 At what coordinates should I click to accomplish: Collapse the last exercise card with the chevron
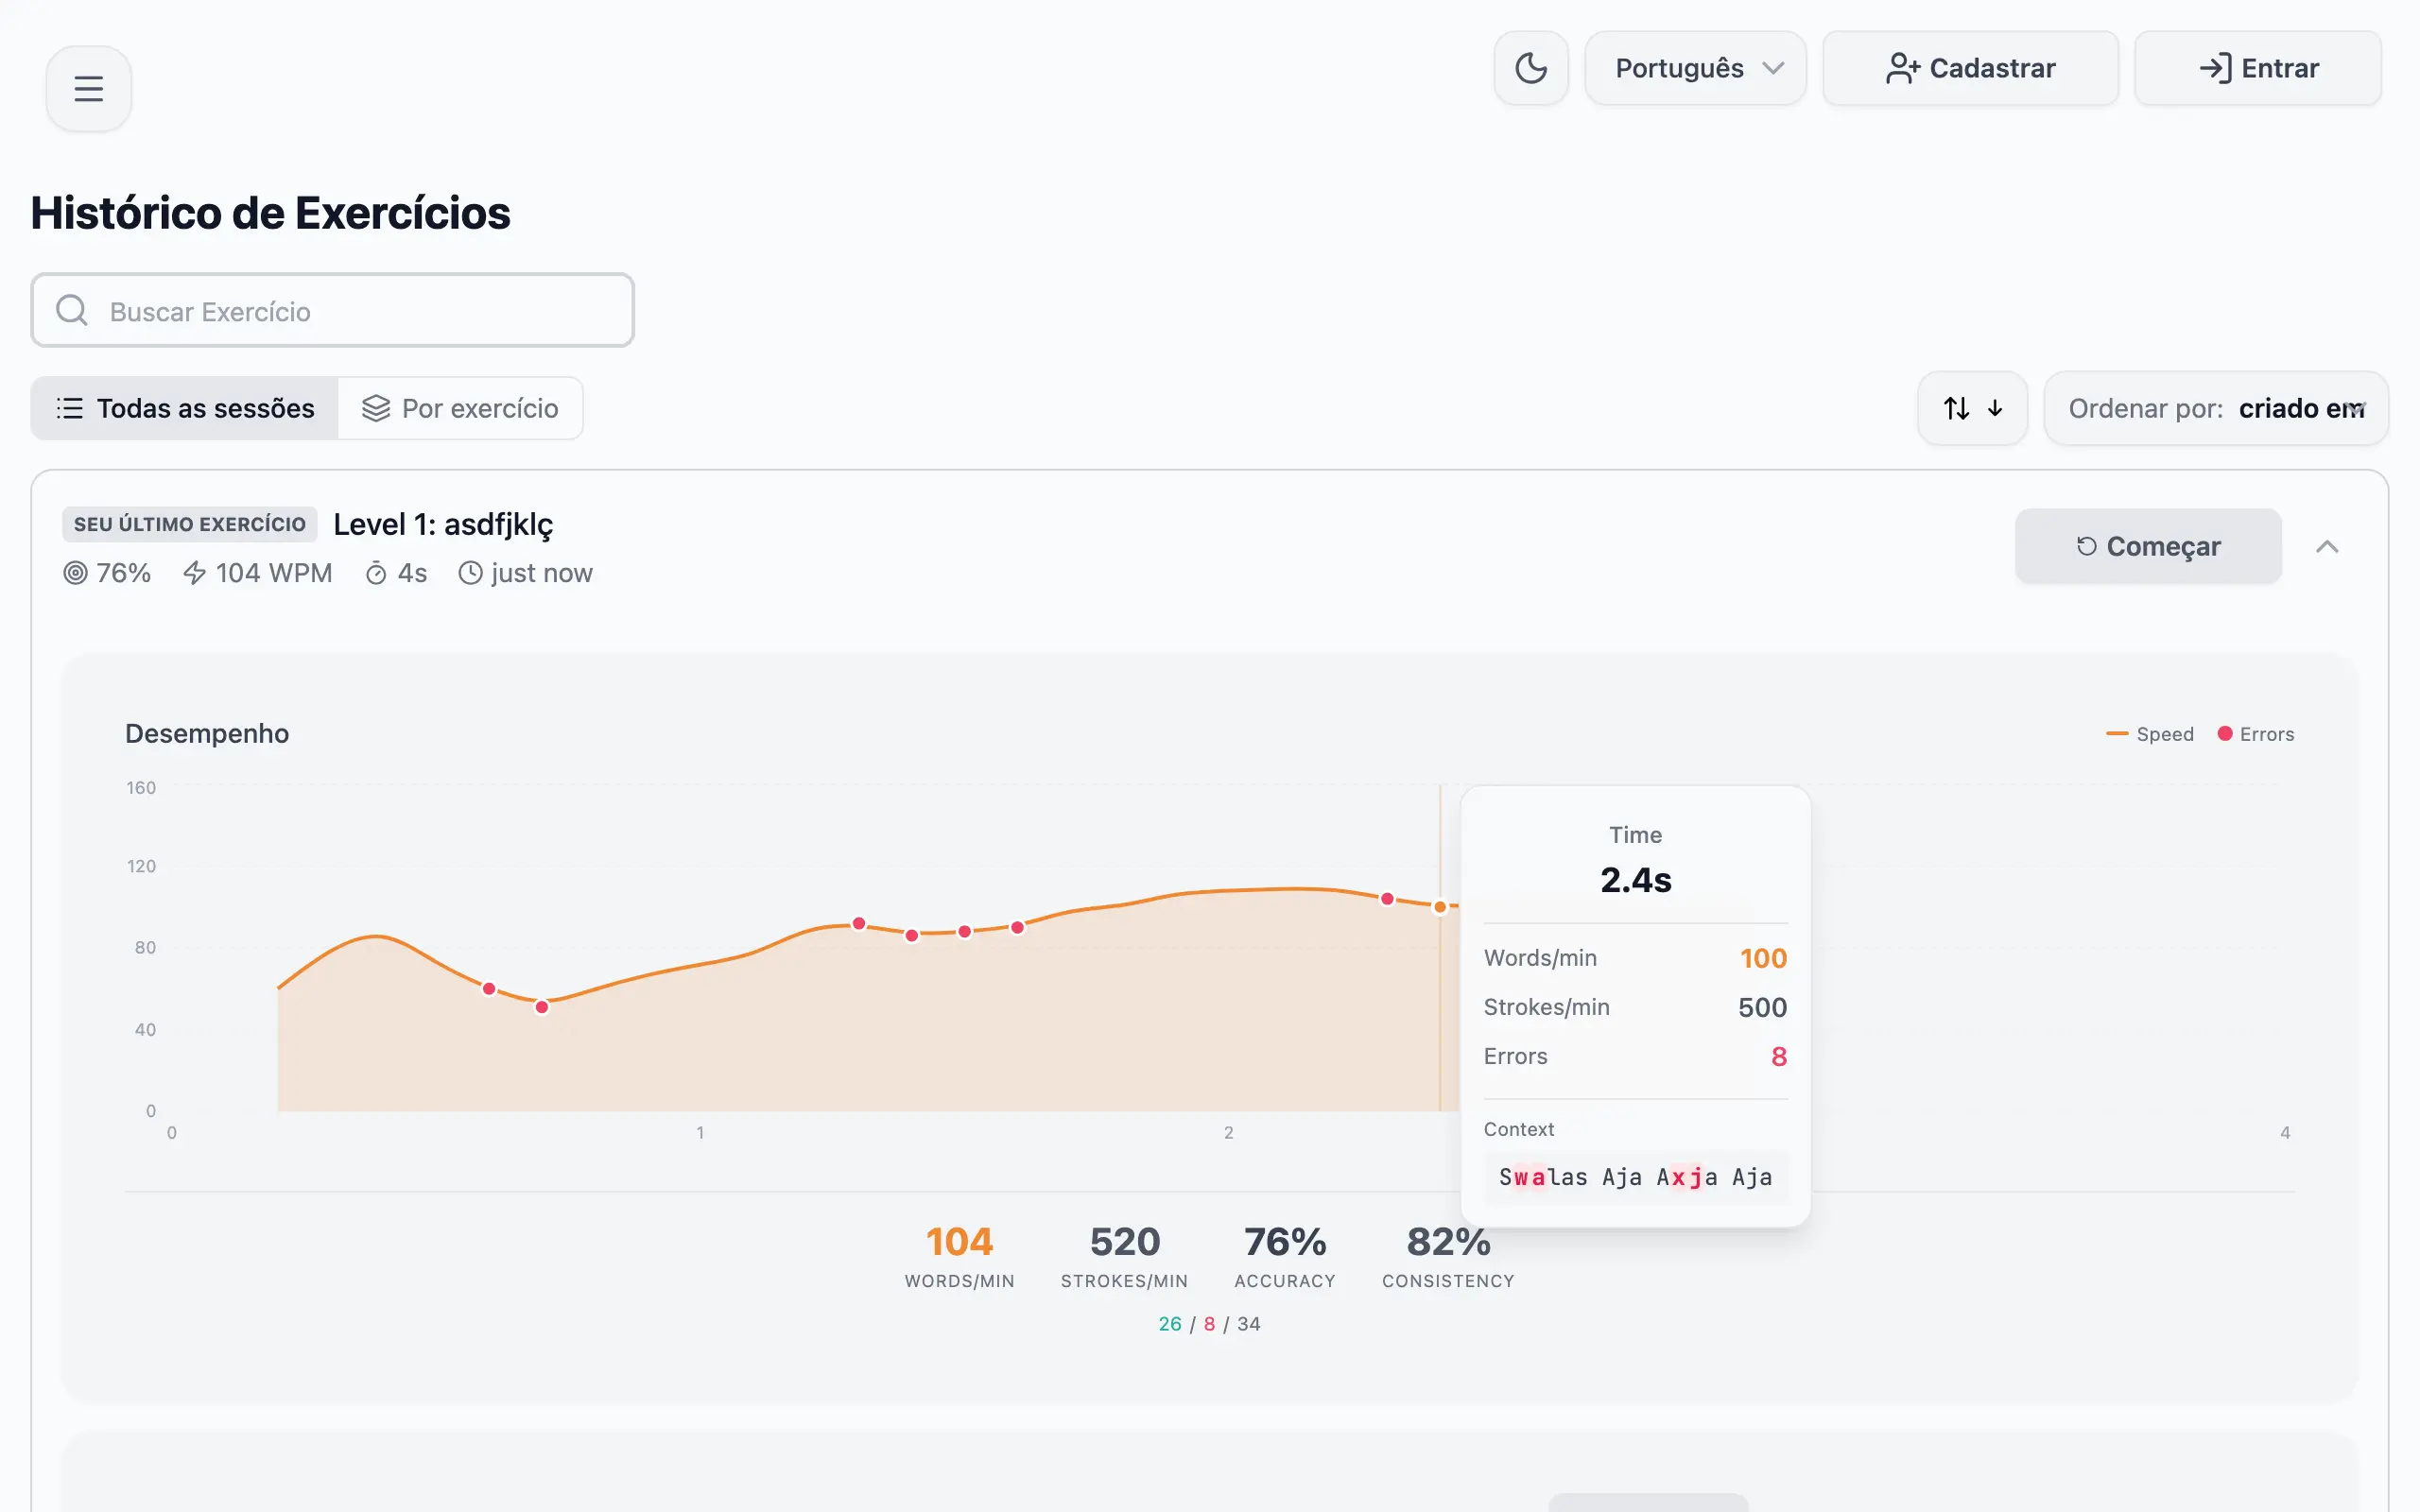2330,546
